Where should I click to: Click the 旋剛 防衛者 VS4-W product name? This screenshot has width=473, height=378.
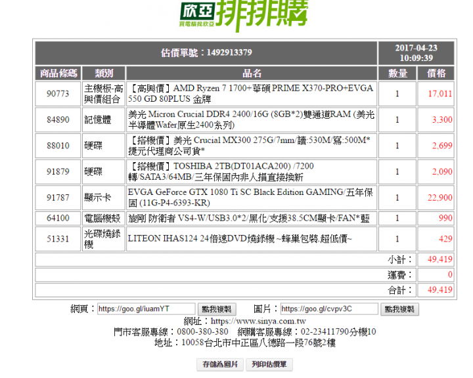pos(249,218)
